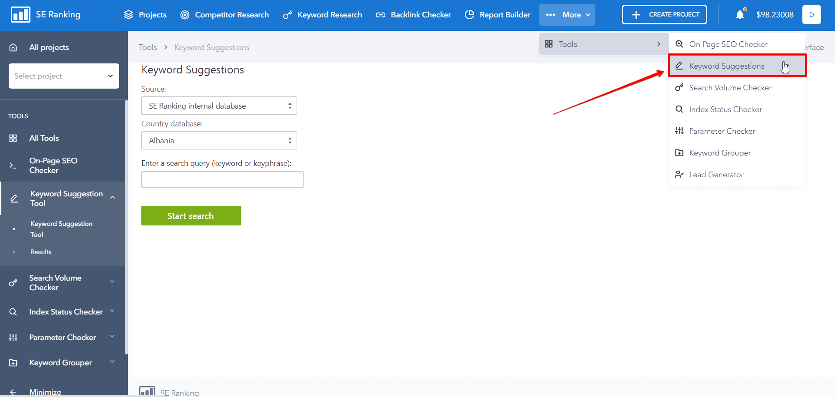Image resolution: width=835 pixels, height=397 pixels.
Task: Click the Start search button
Action: tap(191, 215)
